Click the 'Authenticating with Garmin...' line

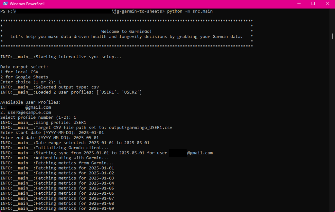(55, 158)
